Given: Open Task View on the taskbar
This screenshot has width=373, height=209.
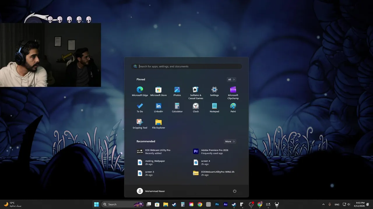Looking at the screenshot, I should point(149,204).
